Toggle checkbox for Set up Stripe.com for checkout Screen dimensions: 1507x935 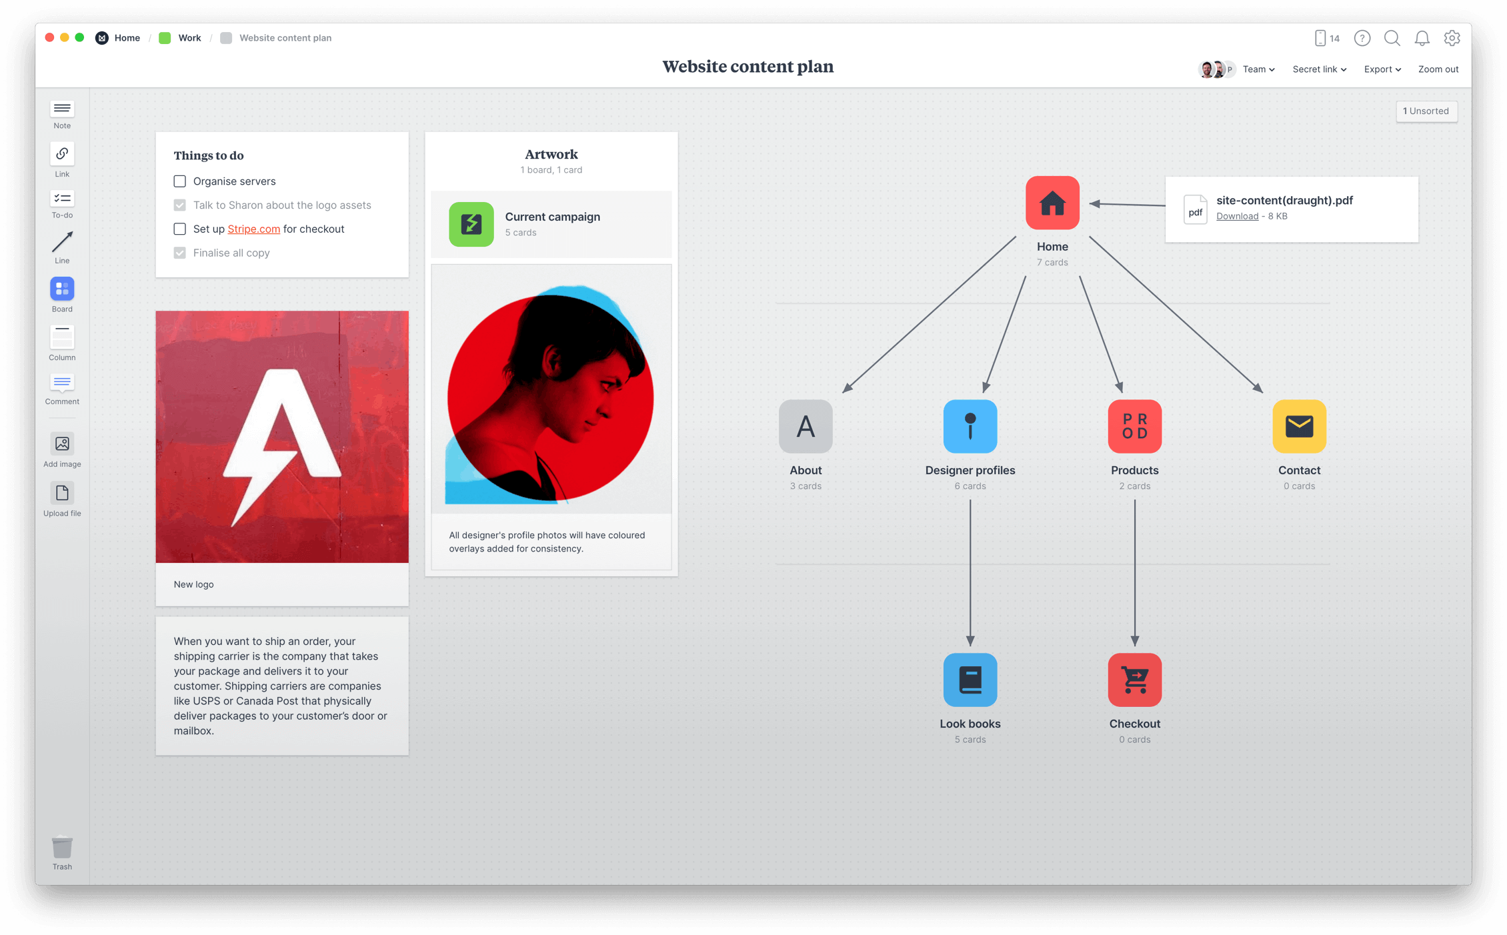180,228
